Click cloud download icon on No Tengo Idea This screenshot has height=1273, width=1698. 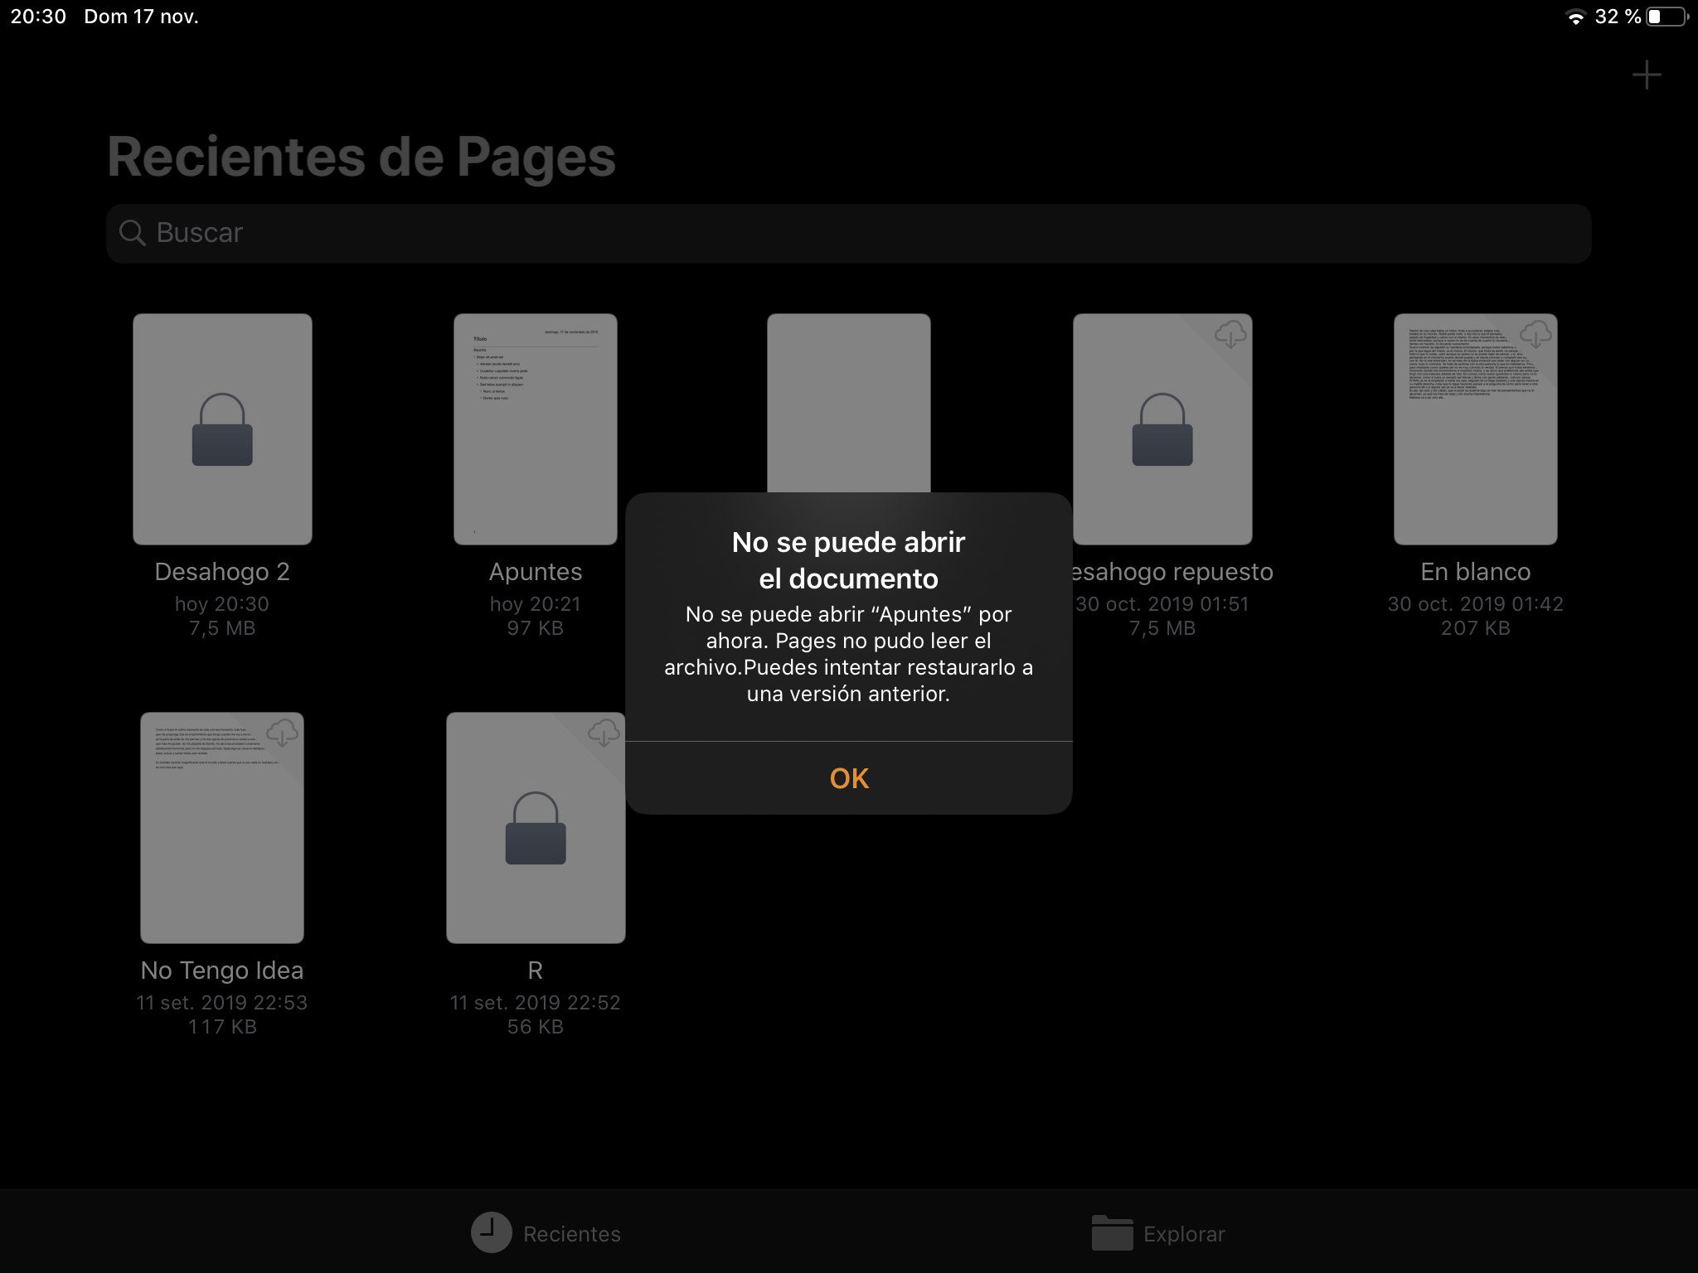pyautogui.click(x=282, y=733)
